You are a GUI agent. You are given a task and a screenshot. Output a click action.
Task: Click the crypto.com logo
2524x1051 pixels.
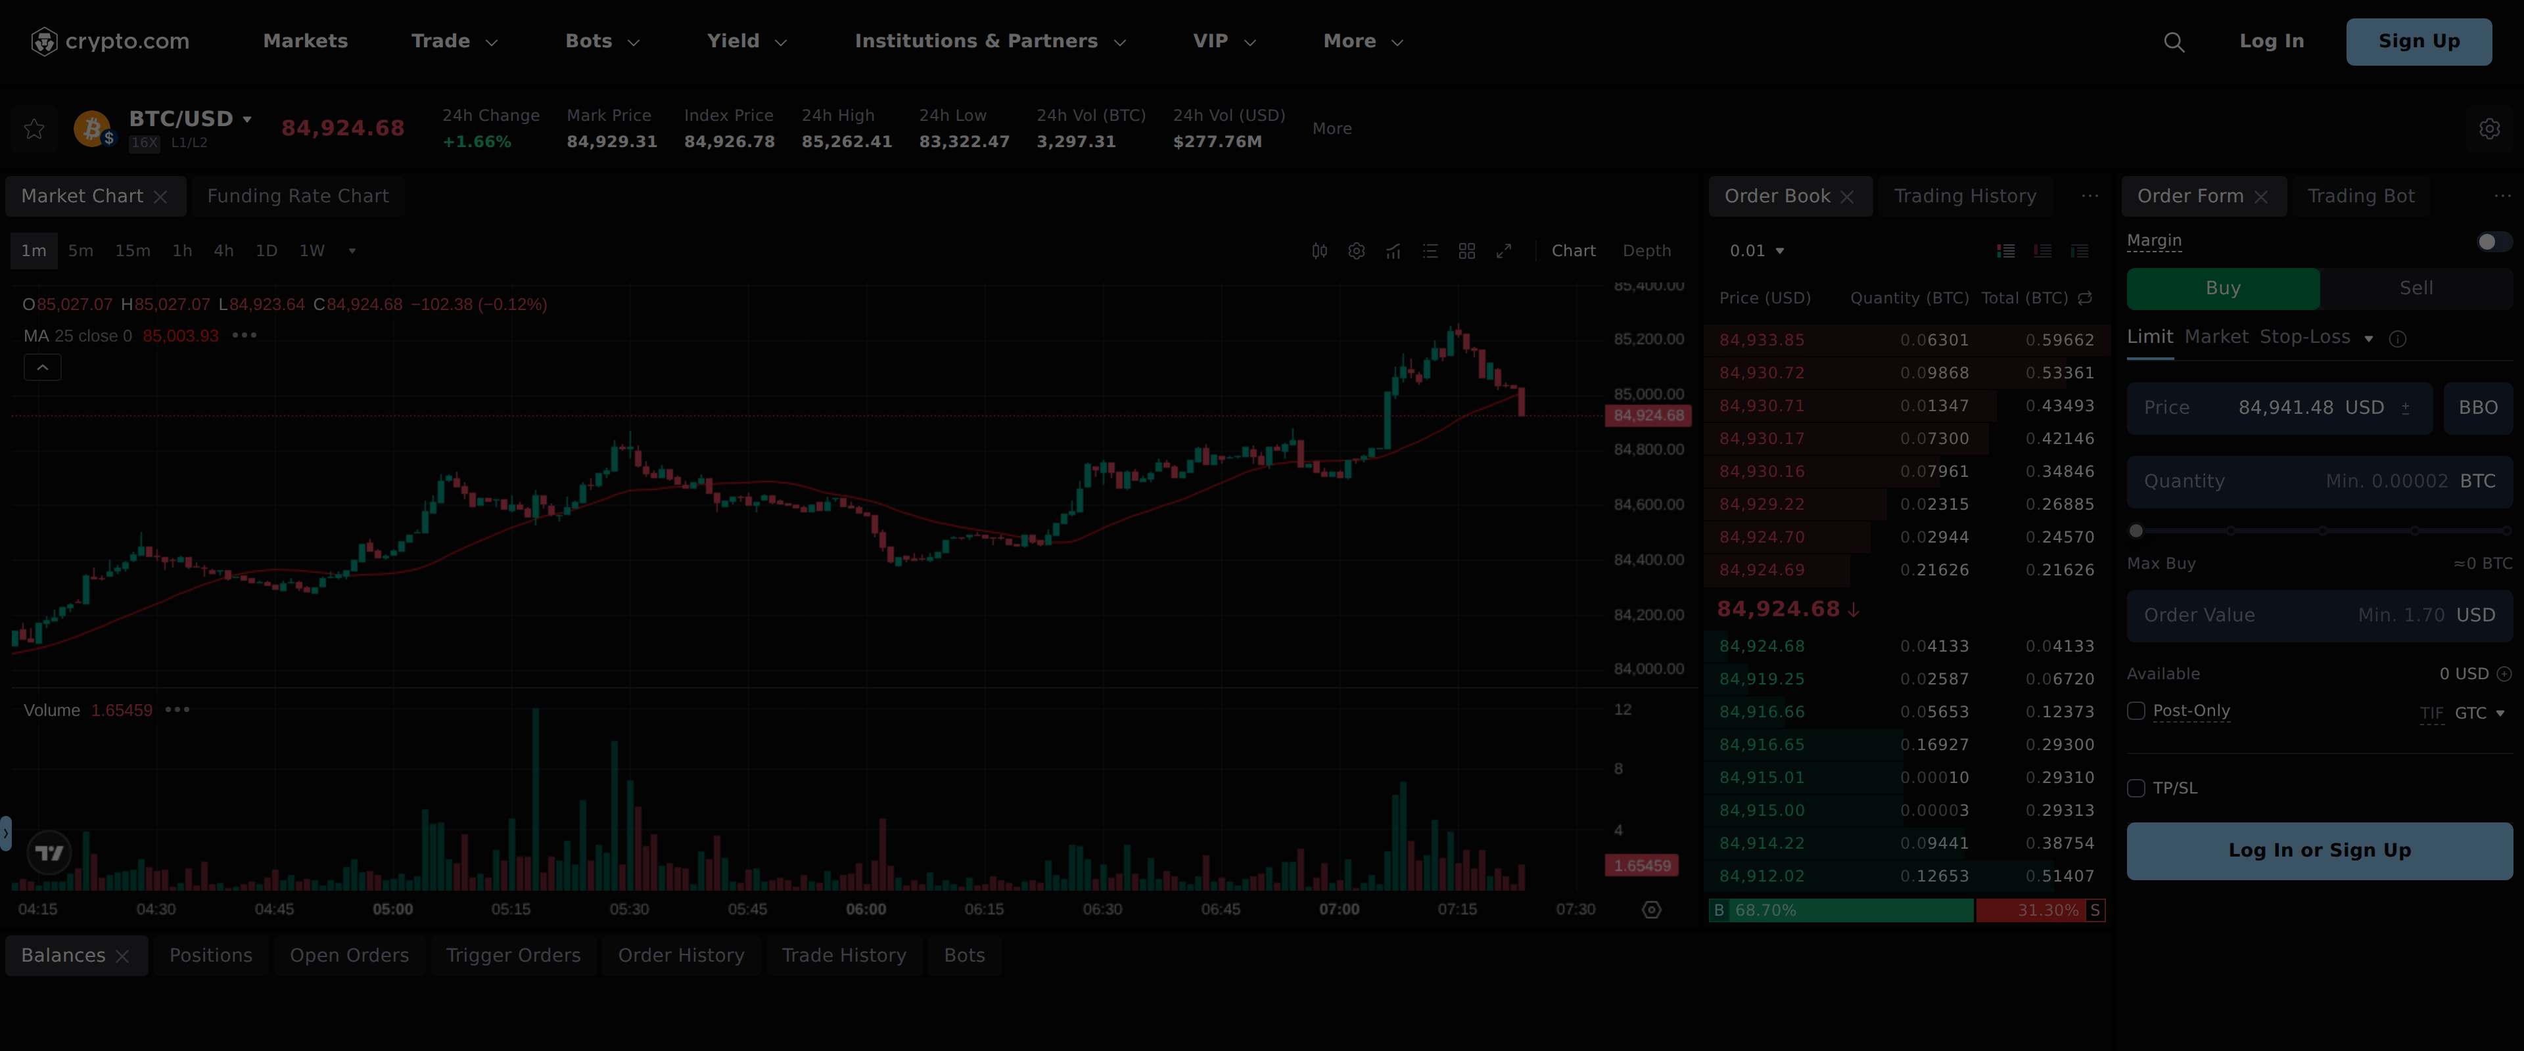tap(110, 41)
